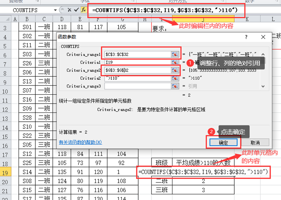Click the empty Criteria_range3 field
Screen dimensions: 281x200
click(137, 86)
